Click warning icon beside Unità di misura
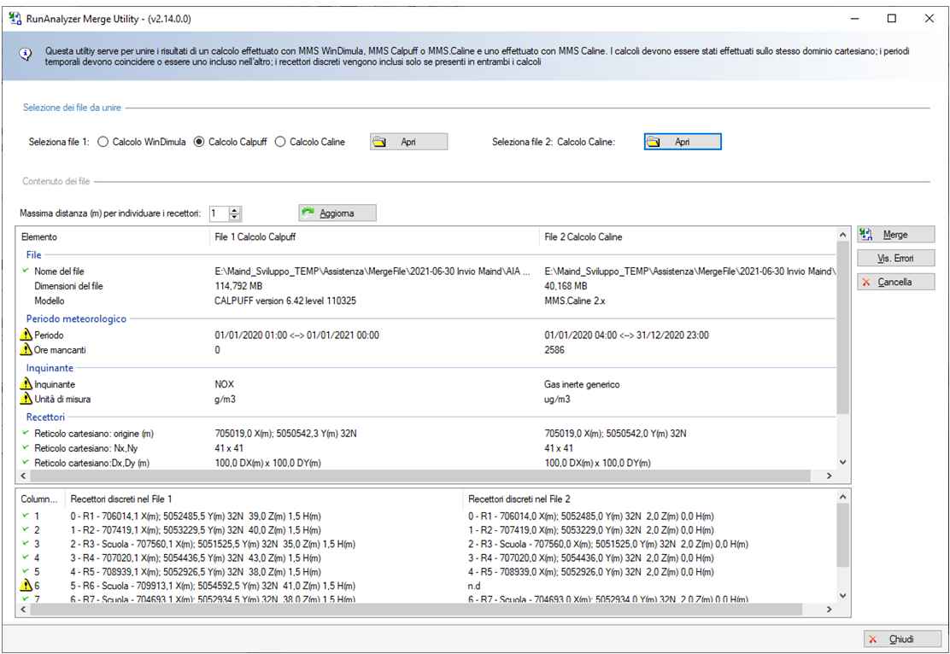The height and width of the screenshot is (654, 950). coord(26,399)
